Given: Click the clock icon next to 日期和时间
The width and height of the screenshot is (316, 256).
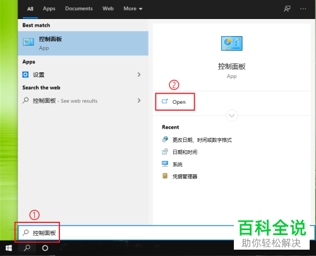Looking at the screenshot, I should pyautogui.click(x=165, y=151).
